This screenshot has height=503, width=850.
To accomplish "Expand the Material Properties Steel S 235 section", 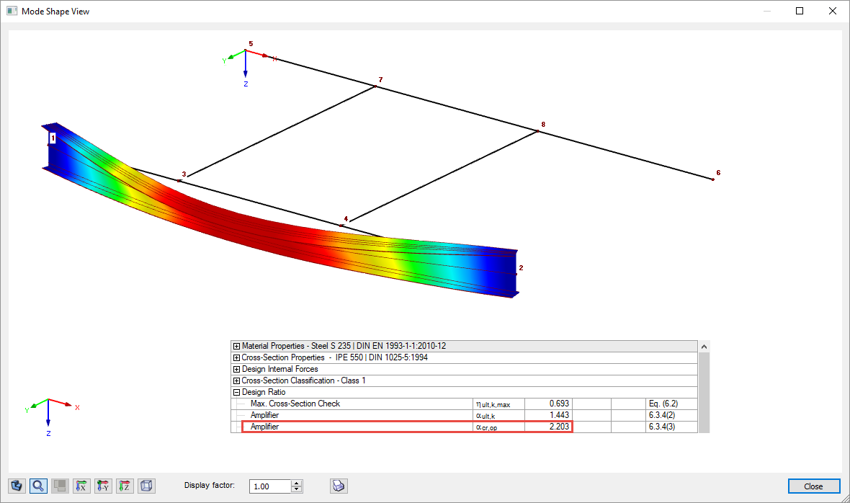I will click(236, 346).
